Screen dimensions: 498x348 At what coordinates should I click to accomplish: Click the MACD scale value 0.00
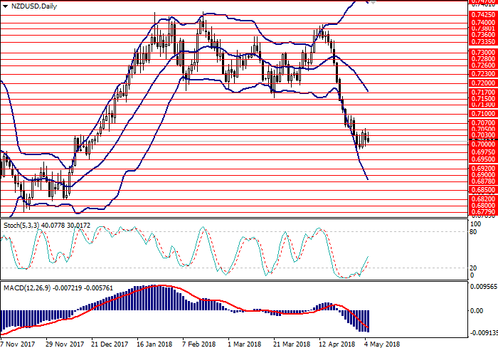click(476, 310)
